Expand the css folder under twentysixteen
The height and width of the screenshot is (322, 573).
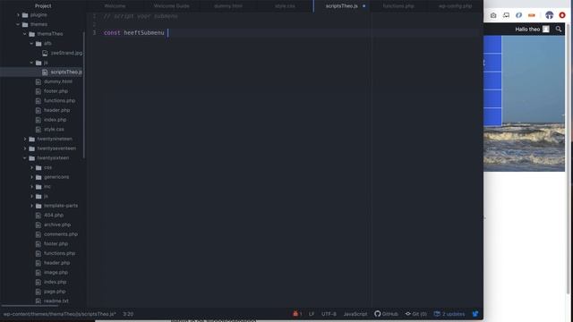click(x=31, y=167)
